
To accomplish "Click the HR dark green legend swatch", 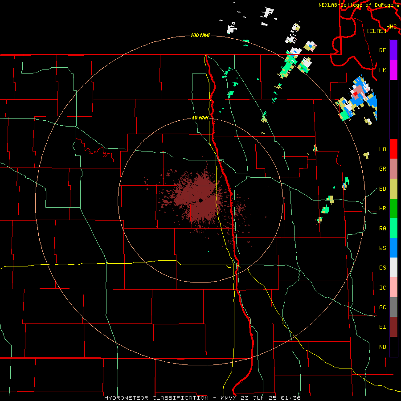I will tap(393, 209).
